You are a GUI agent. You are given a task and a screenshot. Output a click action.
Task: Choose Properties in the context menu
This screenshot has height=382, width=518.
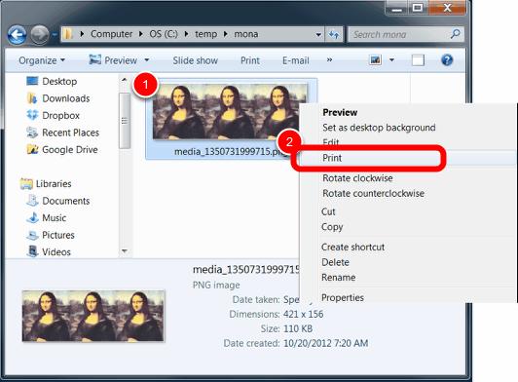tap(343, 297)
